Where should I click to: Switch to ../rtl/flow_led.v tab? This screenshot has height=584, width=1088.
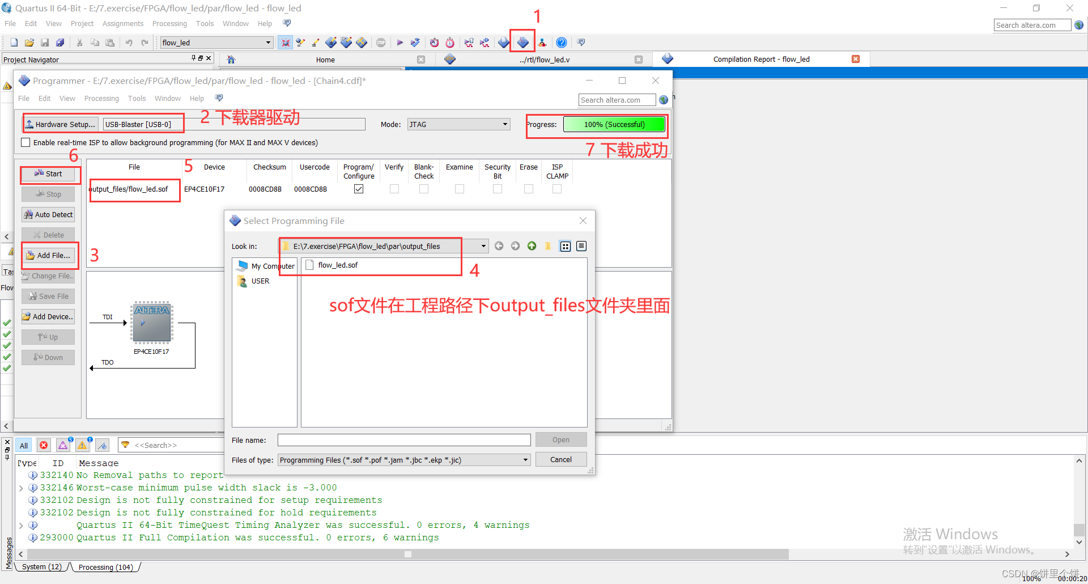(544, 60)
